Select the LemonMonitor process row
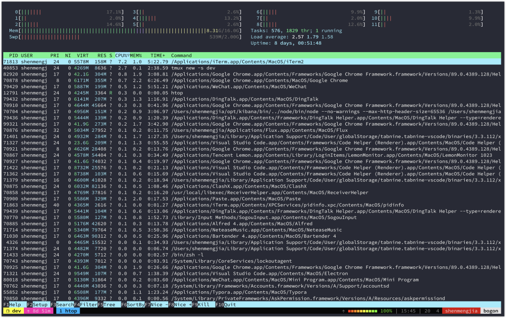This screenshot has height=318, width=506. [252, 155]
